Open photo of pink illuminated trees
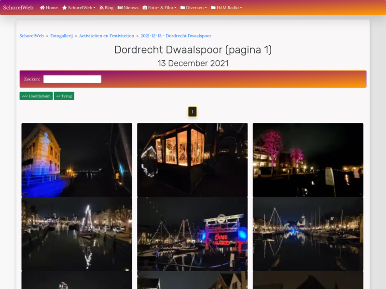 coord(308,160)
